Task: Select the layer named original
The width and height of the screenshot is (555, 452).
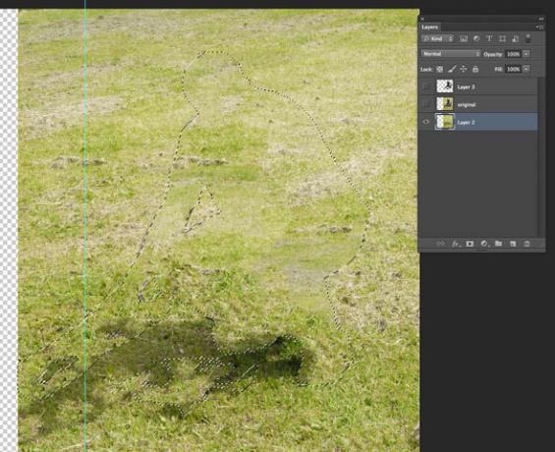Action: [467, 105]
